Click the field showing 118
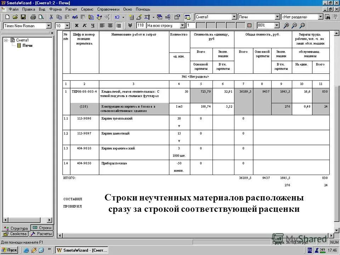The width and height of the screenshot is (340, 255). click(x=140, y=25)
